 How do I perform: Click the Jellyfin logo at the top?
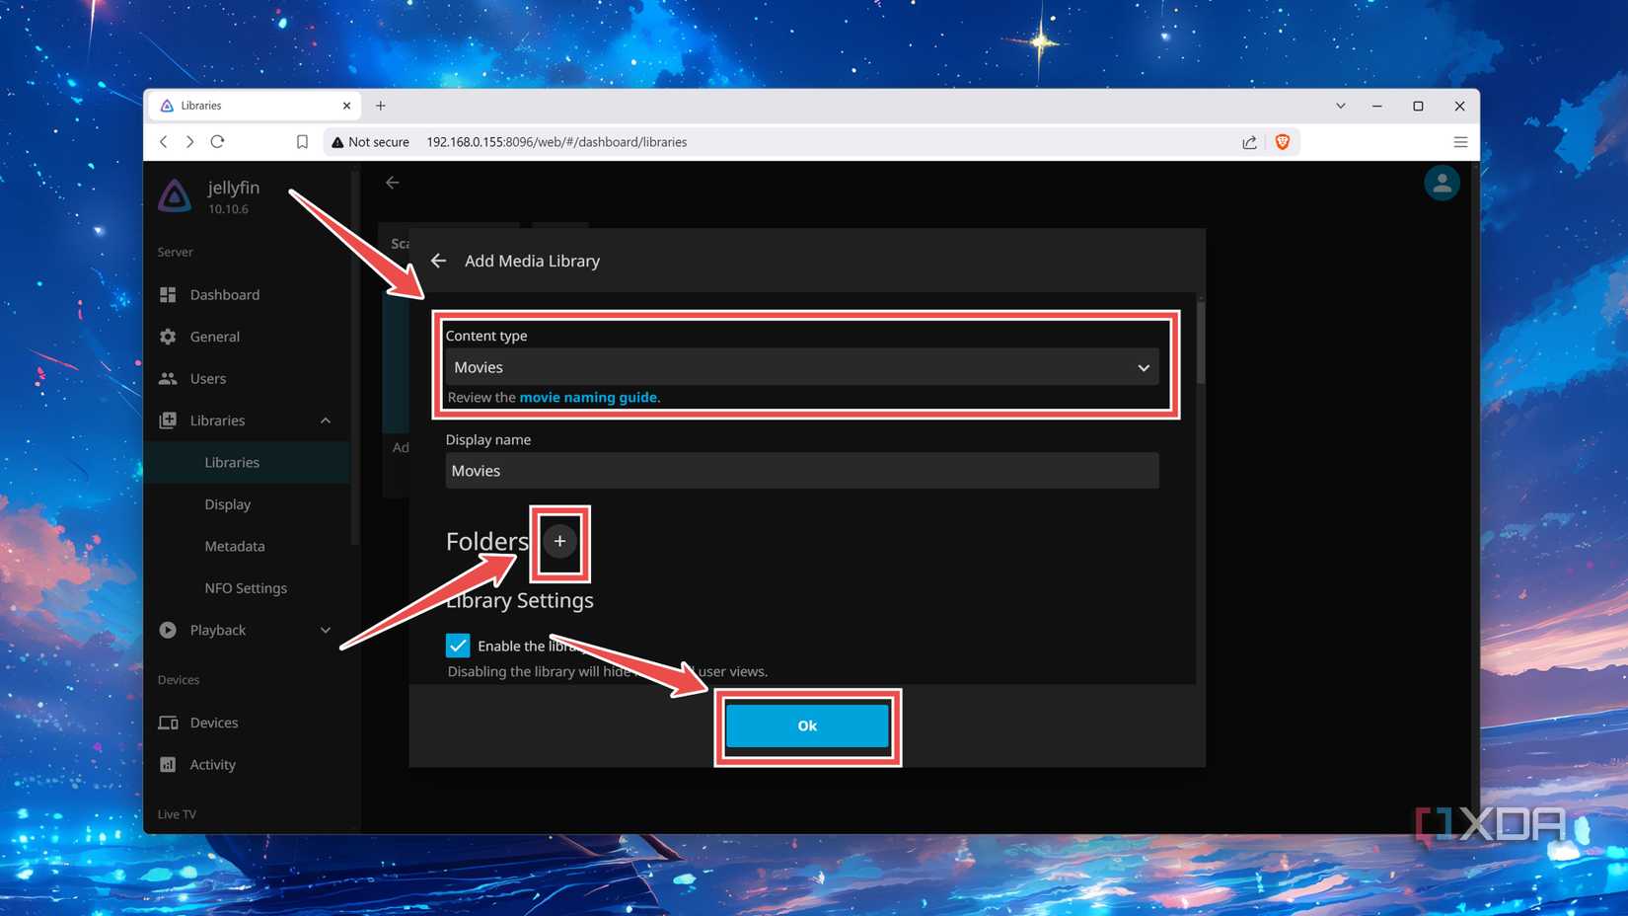pos(175,194)
